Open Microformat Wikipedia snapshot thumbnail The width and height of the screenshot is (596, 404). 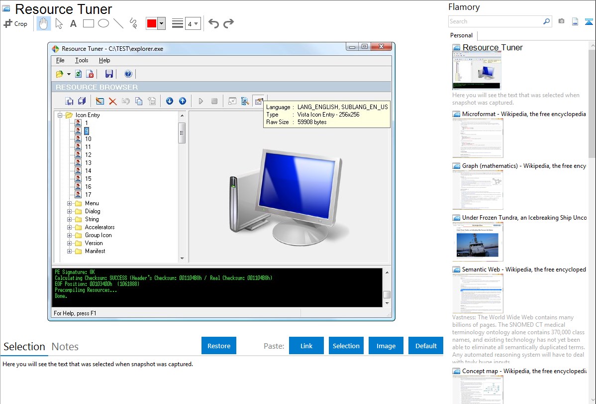[x=478, y=138]
